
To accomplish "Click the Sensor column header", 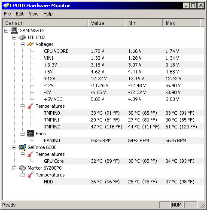I will click(45, 23).
